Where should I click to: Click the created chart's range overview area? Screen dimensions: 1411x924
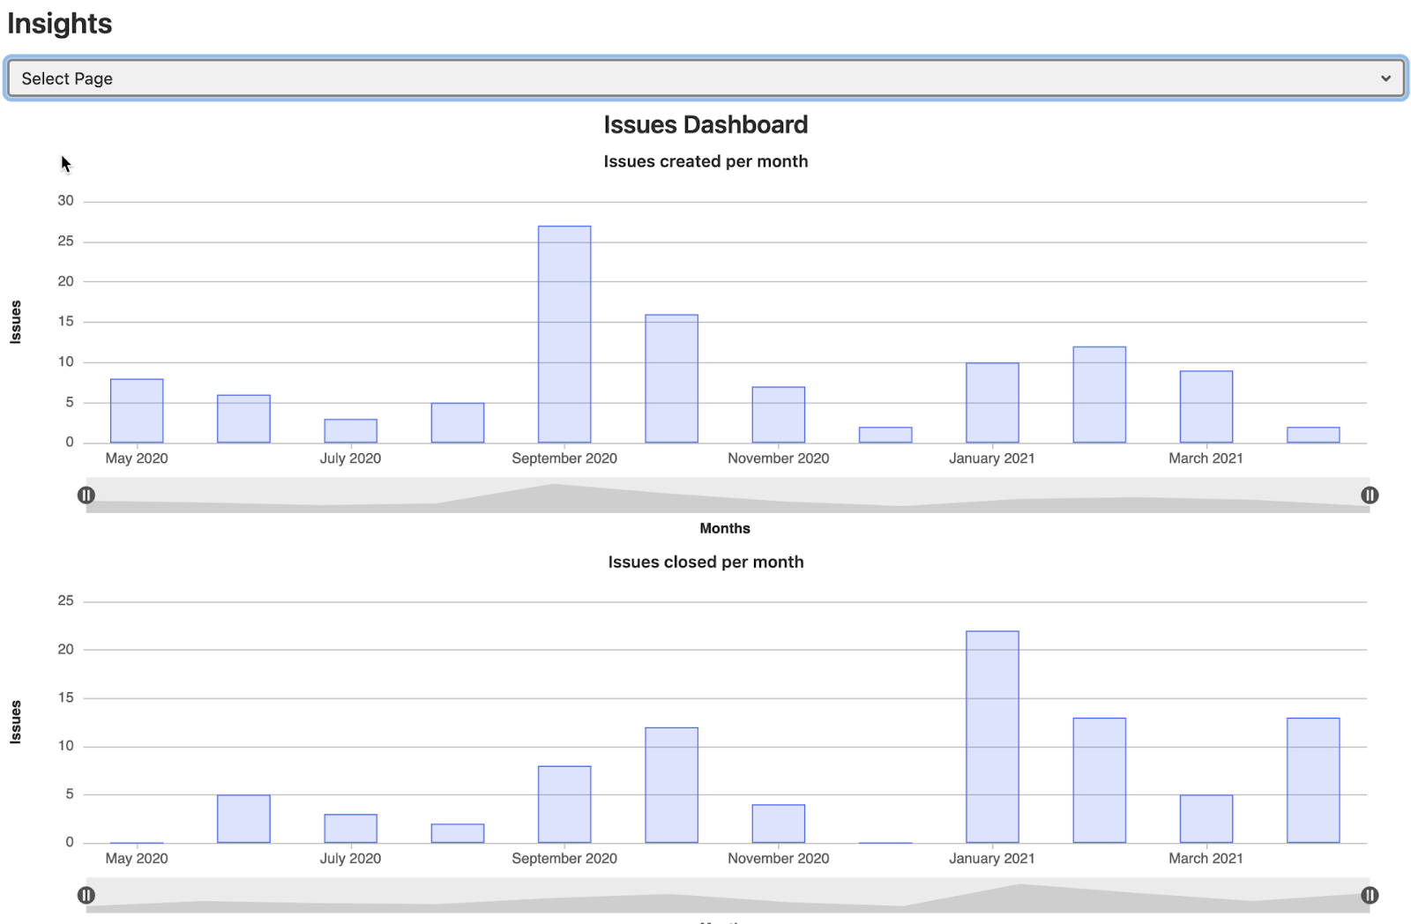point(728,496)
